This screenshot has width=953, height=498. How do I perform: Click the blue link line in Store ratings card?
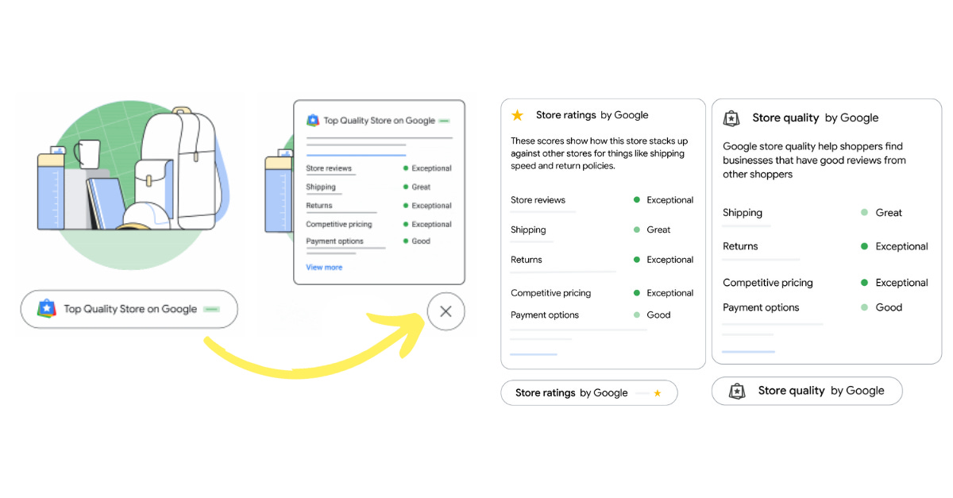click(x=534, y=354)
